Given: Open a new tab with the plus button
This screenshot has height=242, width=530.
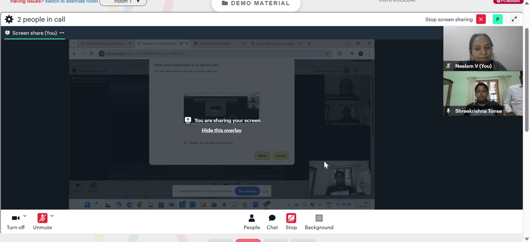Looking at the screenshot, I should [x=309, y=43].
